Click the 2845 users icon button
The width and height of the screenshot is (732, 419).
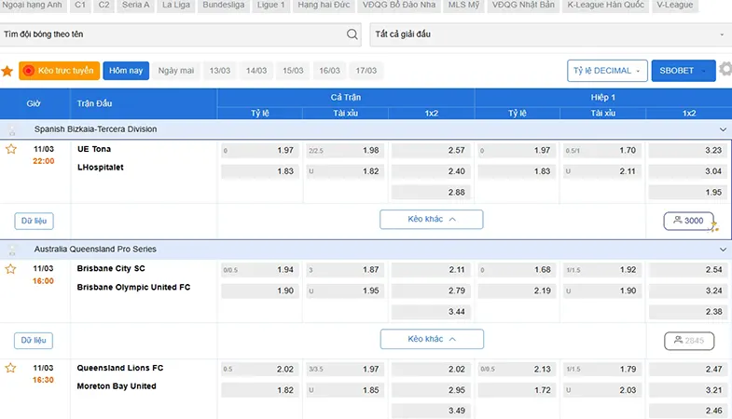689,341
